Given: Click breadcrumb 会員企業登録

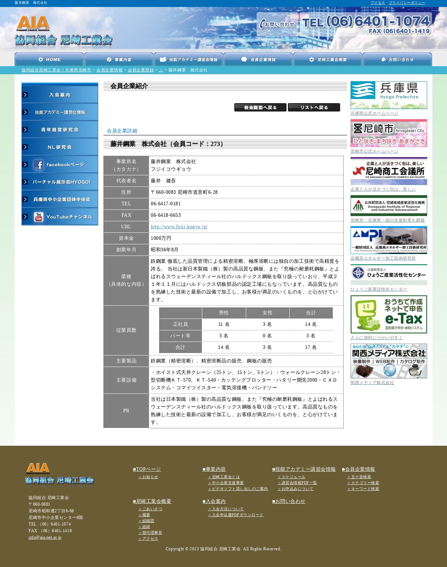Looking at the screenshot, I should coord(141,70).
